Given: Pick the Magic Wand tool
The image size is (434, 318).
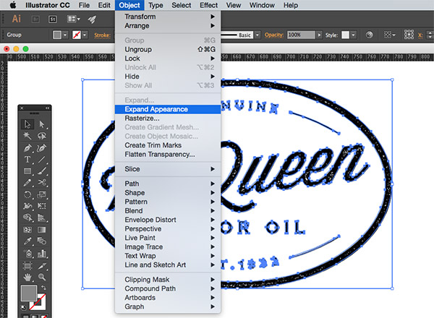Looking at the screenshot, I should click(27, 136).
